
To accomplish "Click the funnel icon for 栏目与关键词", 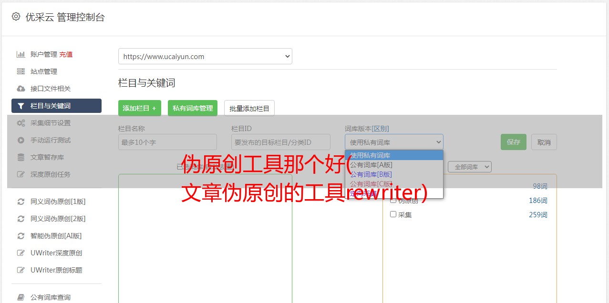I will coord(21,106).
